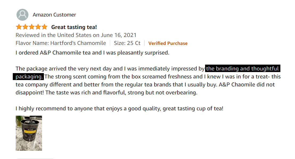This screenshot has width=295, height=159.
Task: Click highlighted text "the branding and thoughtful"
Action: 242,69
